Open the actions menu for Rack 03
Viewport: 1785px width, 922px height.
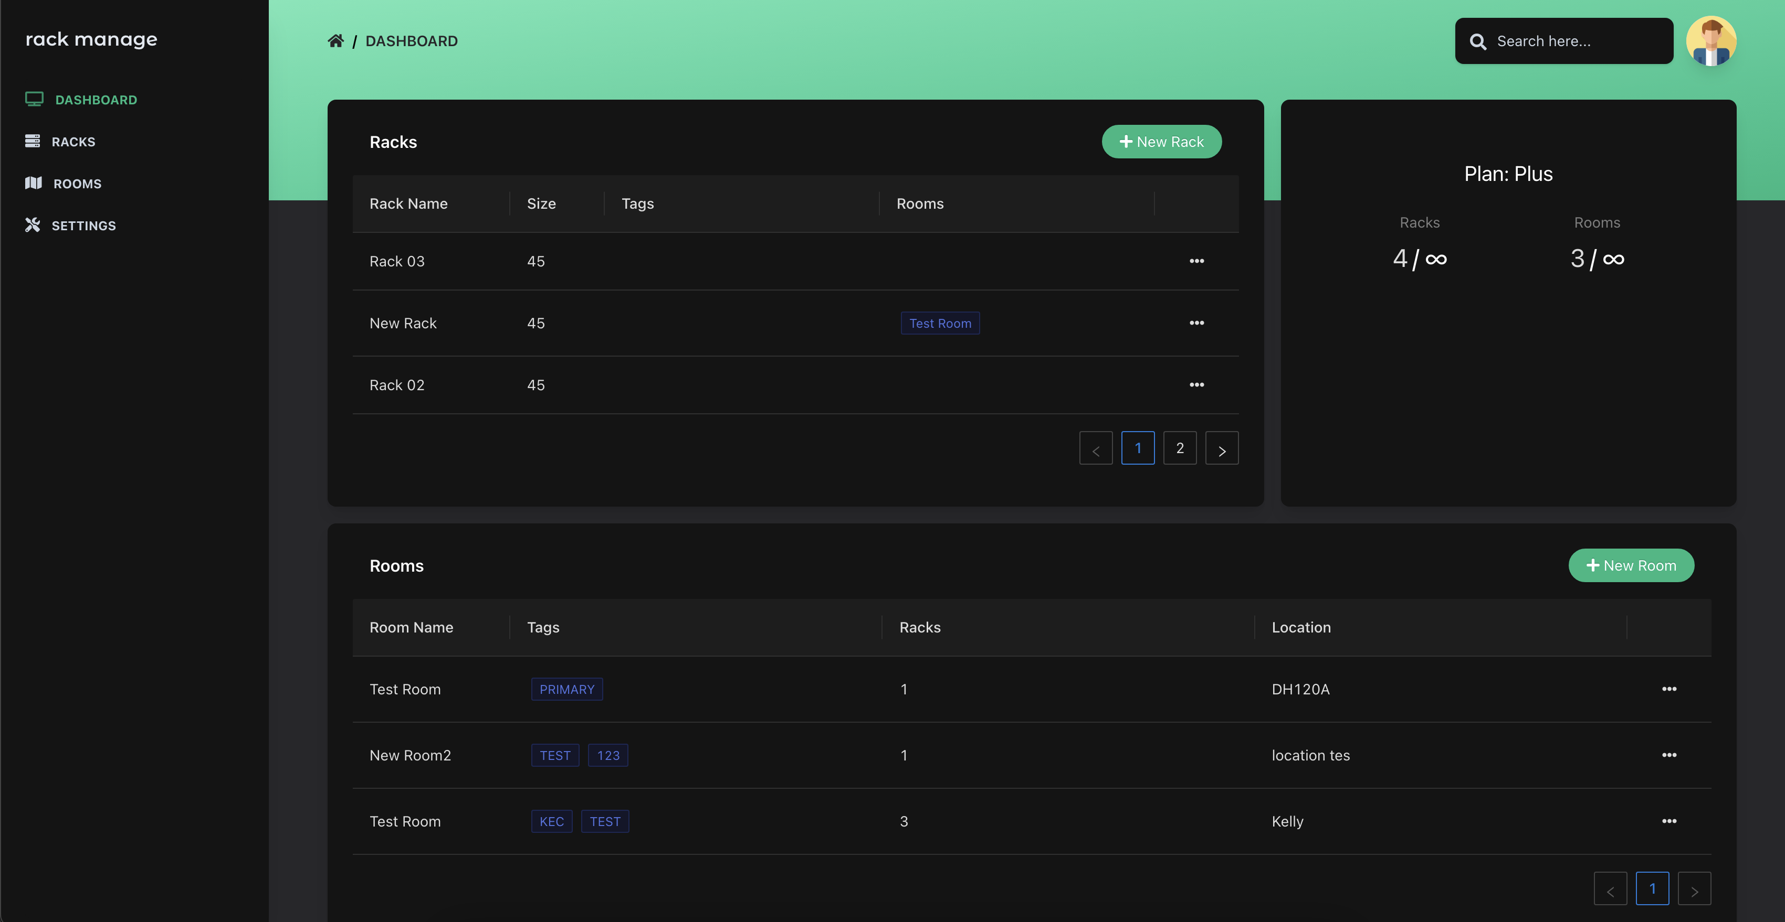(1196, 261)
